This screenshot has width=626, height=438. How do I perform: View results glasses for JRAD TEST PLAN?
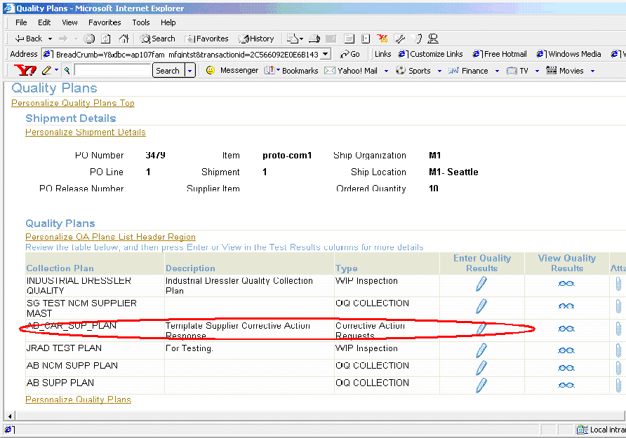pos(566,350)
